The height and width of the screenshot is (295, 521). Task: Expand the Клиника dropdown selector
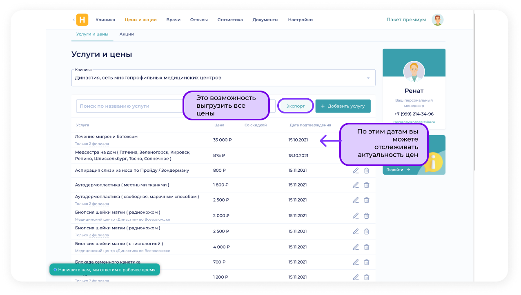tap(368, 78)
